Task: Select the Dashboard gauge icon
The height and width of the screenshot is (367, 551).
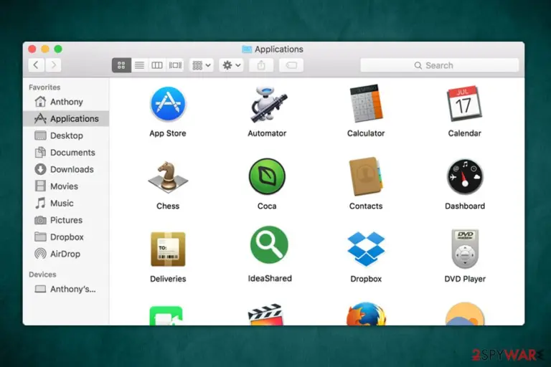Action: [x=465, y=176]
